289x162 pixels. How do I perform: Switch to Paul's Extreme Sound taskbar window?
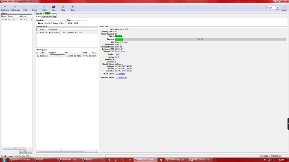201,160
